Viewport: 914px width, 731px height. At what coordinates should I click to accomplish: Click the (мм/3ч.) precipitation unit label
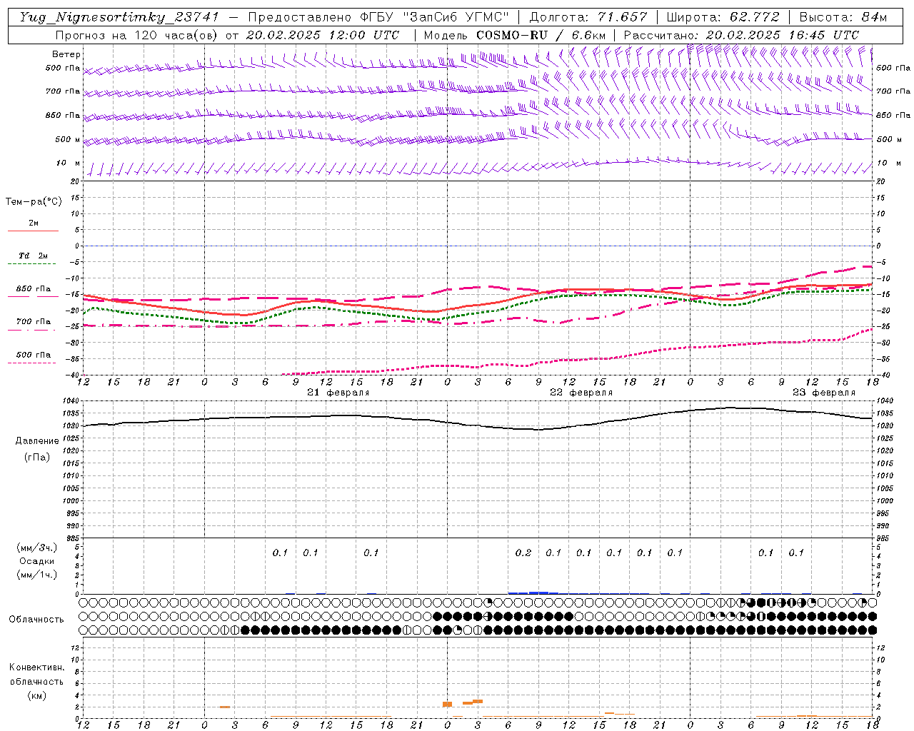37,548
